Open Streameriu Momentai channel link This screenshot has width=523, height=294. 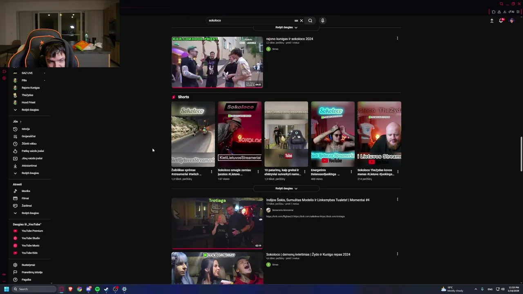[283, 210]
